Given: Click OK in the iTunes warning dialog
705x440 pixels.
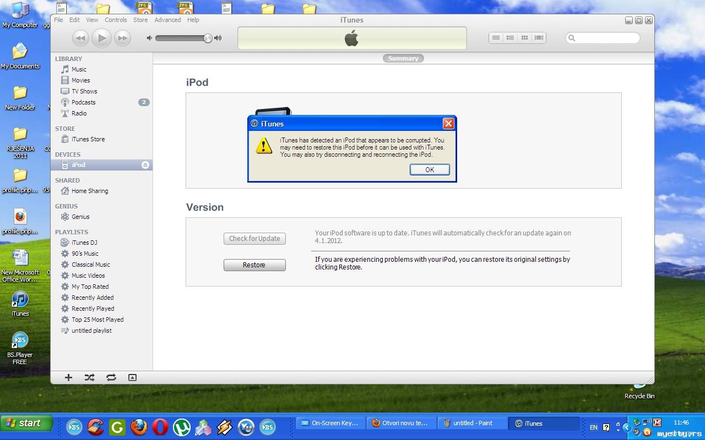Looking at the screenshot, I should pyautogui.click(x=430, y=169).
